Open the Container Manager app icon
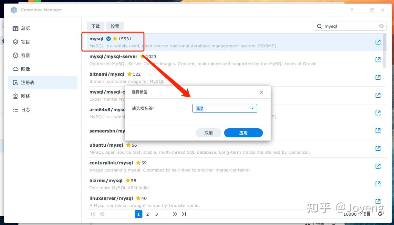This screenshot has width=394, height=225. pos(14,10)
